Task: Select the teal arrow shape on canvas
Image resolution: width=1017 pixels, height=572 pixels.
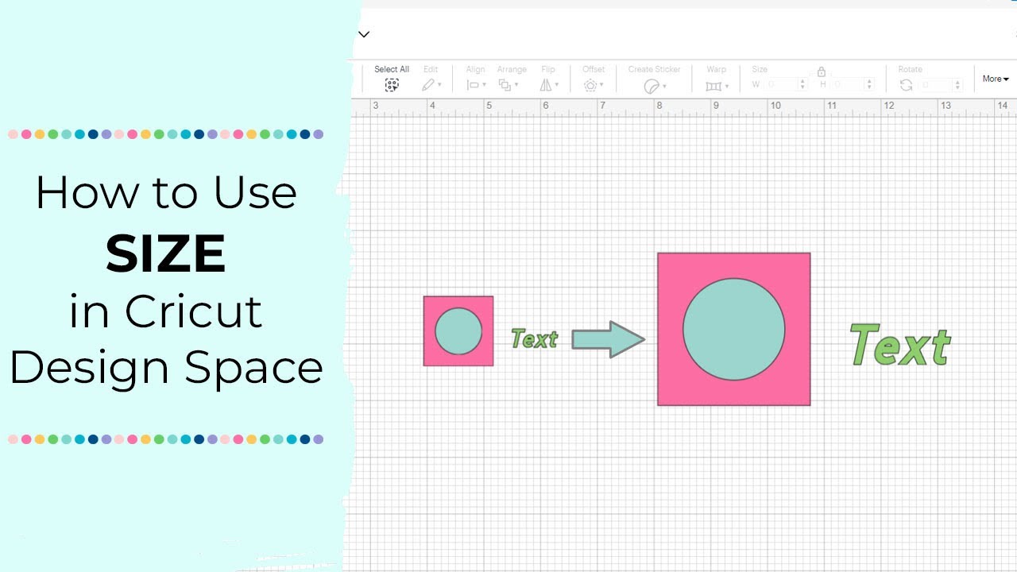Action: pyautogui.click(x=609, y=339)
